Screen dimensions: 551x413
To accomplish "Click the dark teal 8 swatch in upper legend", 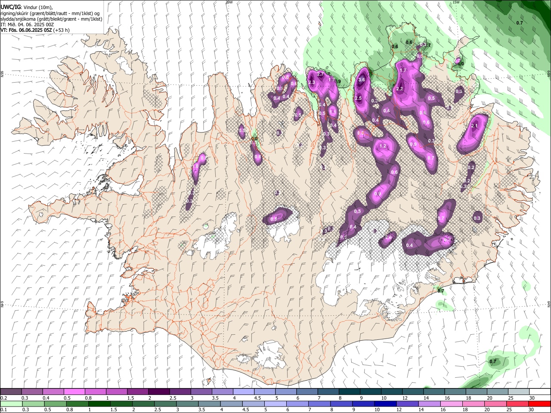I will pos(349,392).
